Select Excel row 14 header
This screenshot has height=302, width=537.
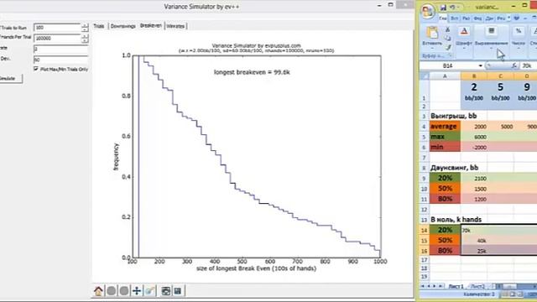click(x=424, y=230)
